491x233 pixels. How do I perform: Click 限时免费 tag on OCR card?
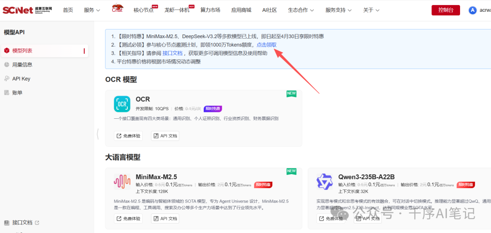click(213, 109)
